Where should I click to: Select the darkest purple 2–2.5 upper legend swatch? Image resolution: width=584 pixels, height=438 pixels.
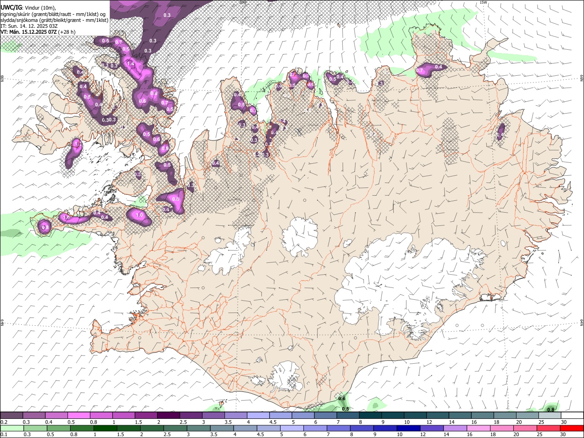coord(168,416)
